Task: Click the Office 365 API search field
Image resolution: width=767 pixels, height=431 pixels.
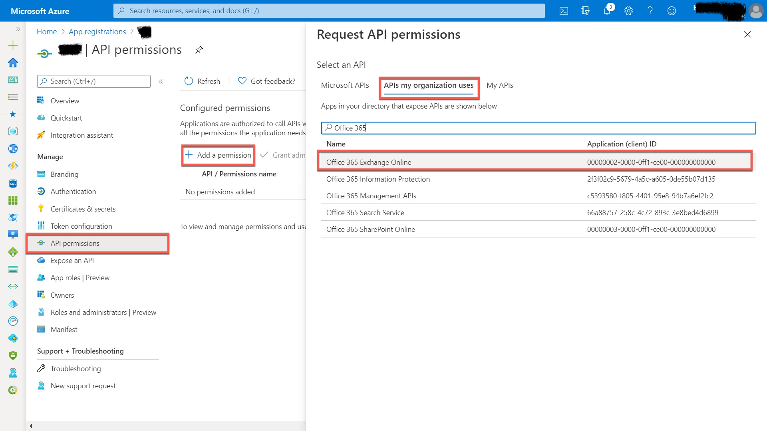Action: pos(538,128)
